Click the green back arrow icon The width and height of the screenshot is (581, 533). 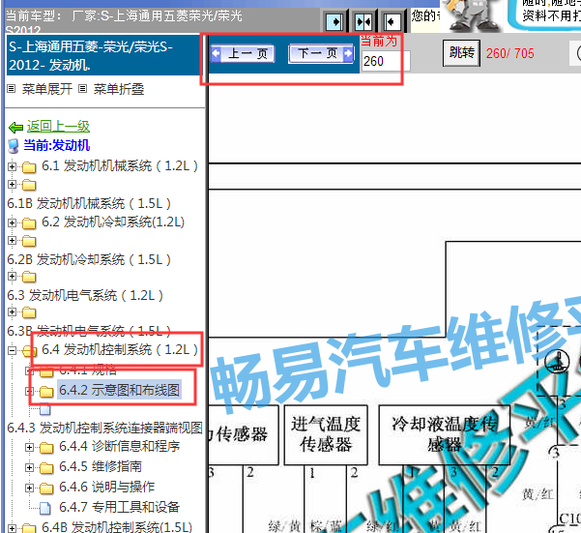click(15, 127)
